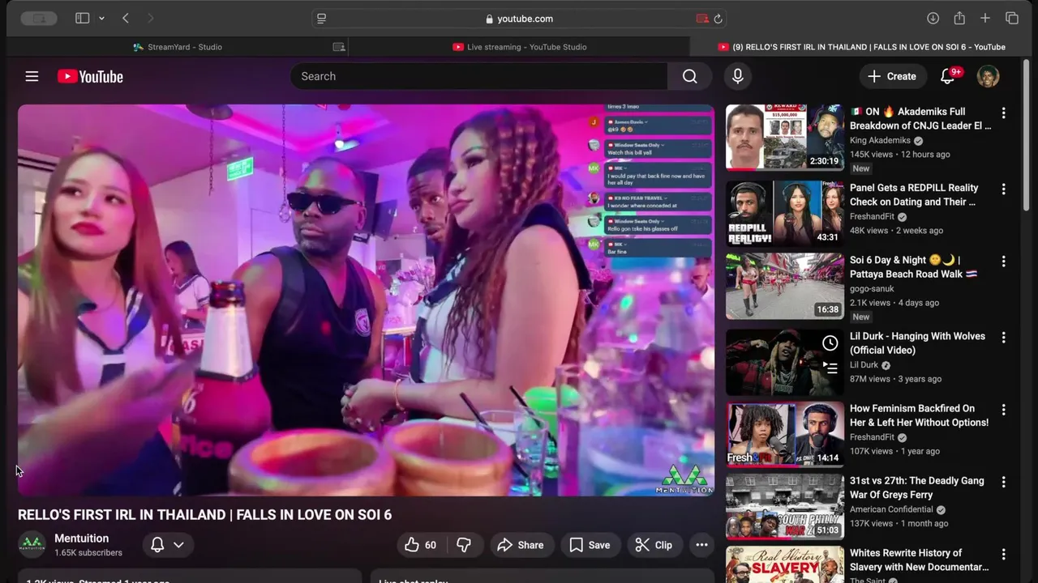Open Panel Gets a REDPILL Reality video title
Screen dimensions: 1038x583
(x=914, y=194)
